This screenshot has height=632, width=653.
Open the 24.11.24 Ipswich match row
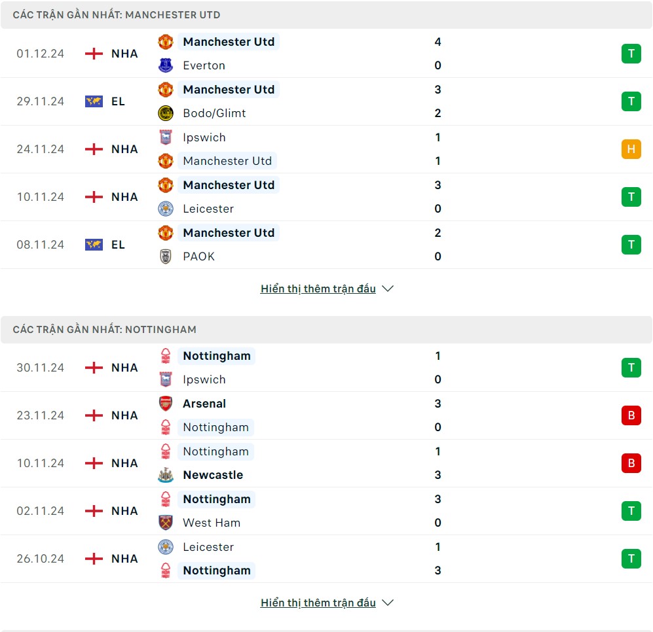click(x=327, y=149)
